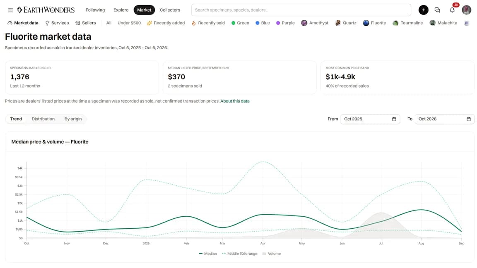Screen dimensions: 477x268
Task: Click the EarthWonders logo
Action: [46, 10]
